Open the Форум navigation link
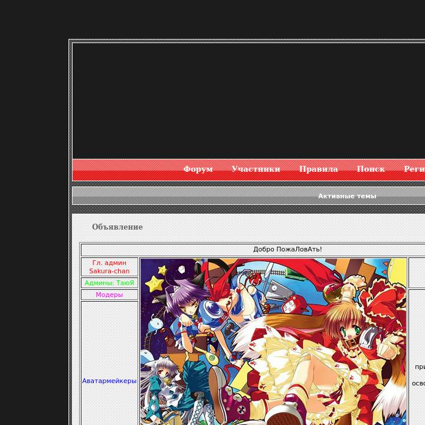Image resolution: width=425 pixels, height=425 pixels. pos(198,169)
